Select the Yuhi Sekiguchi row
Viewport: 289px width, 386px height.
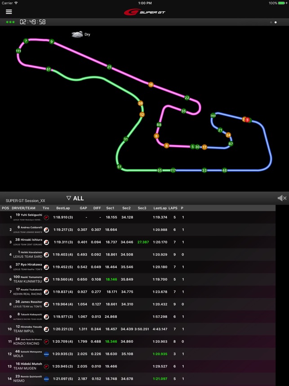(x=138, y=217)
